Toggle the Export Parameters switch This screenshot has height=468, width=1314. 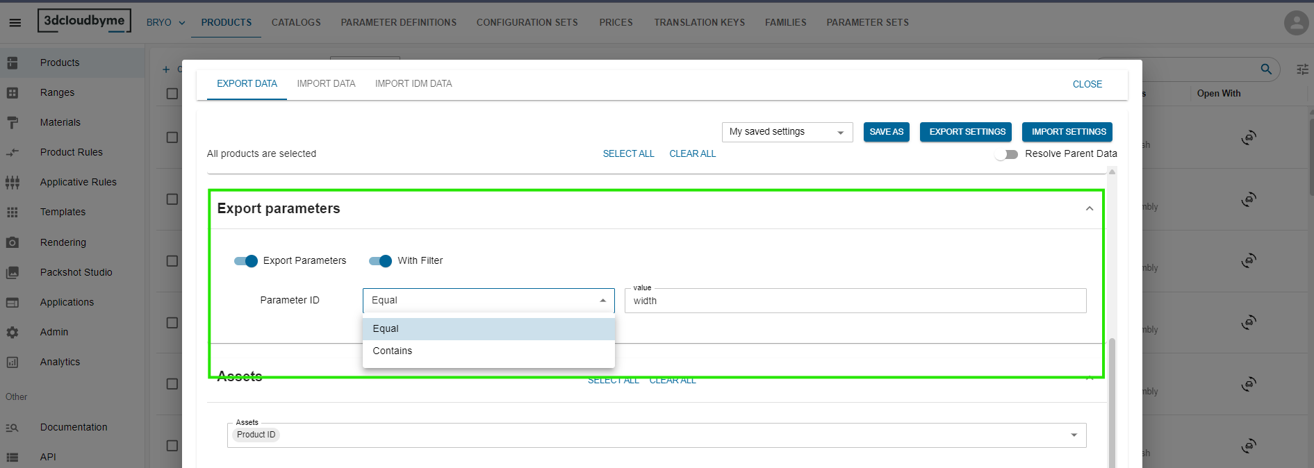246,261
